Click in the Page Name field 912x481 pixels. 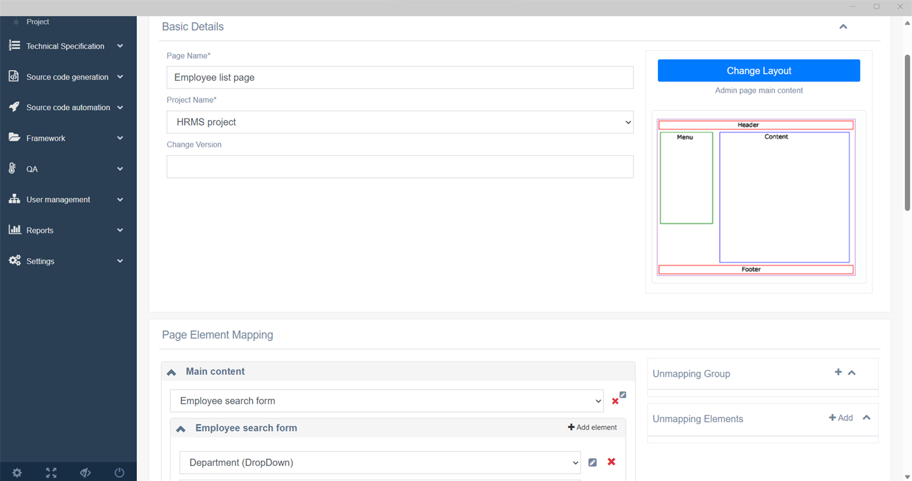click(400, 78)
